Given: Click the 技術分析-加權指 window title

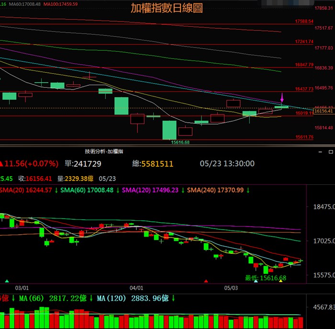Looking at the screenshot, I should [104, 151].
